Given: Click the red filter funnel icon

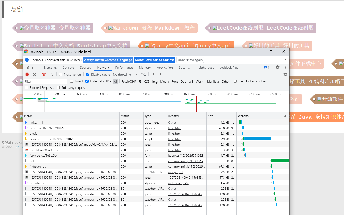Looking at the screenshot, I should pyautogui.click(x=44, y=75).
